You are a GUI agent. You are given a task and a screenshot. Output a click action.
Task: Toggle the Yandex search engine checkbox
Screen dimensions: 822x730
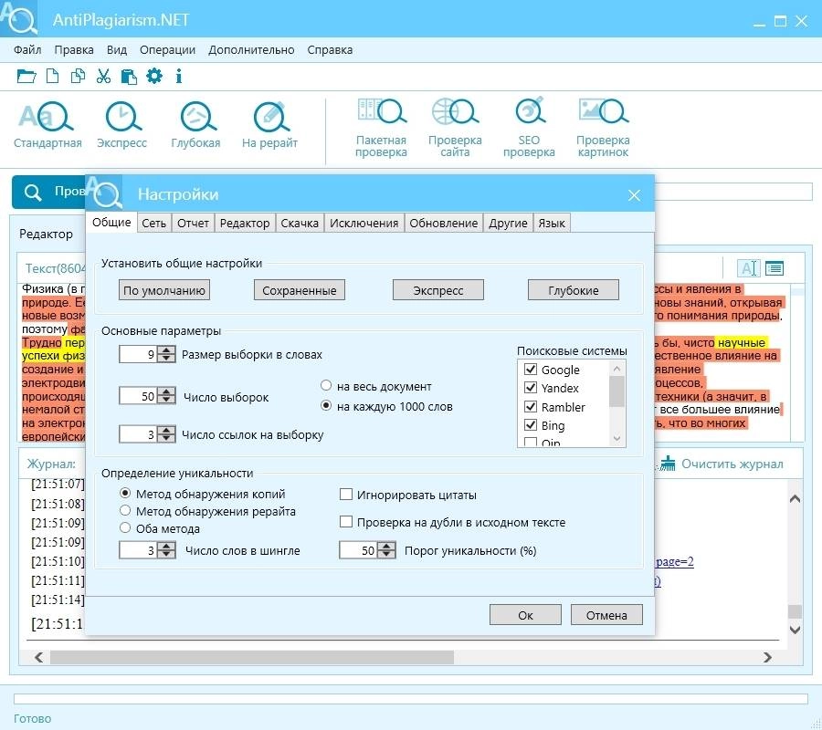[x=531, y=388]
